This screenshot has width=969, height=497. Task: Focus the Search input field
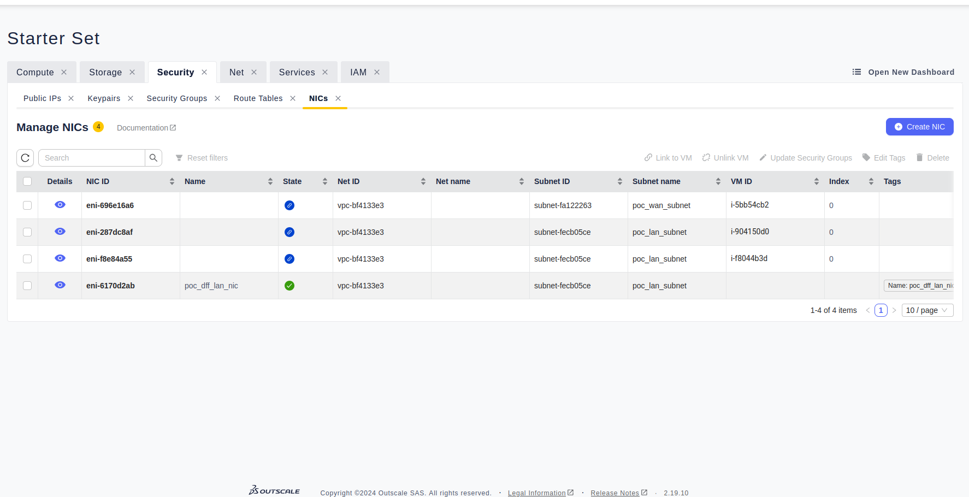click(x=92, y=158)
